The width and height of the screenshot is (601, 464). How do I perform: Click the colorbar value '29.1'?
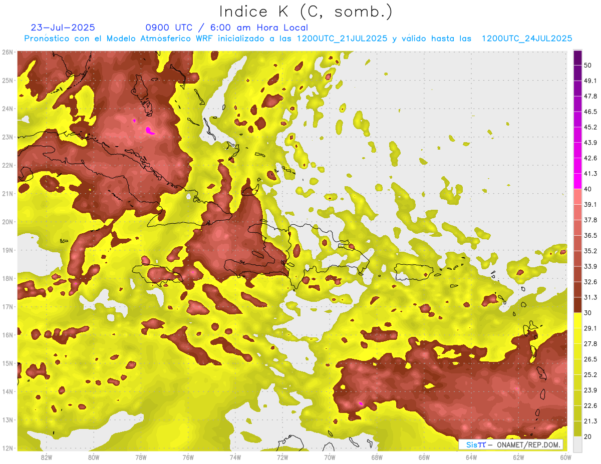point(590,328)
